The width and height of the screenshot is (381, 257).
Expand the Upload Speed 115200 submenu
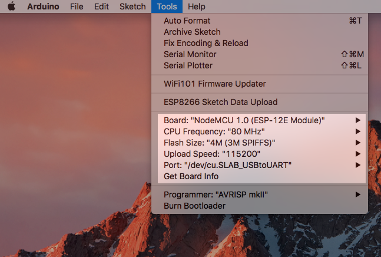tap(260, 154)
